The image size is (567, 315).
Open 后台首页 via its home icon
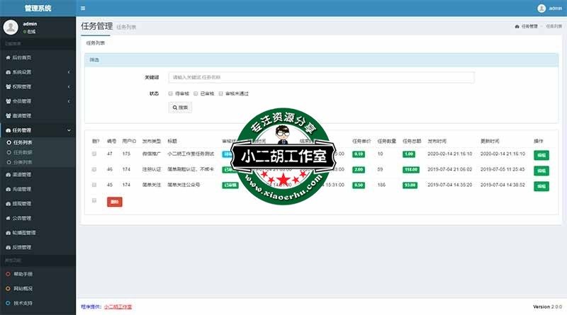point(8,57)
